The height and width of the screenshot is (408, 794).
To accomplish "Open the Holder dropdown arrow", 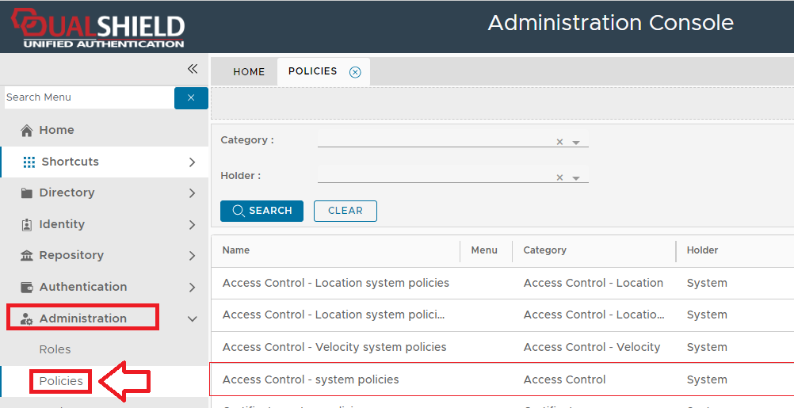I will tap(576, 178).
